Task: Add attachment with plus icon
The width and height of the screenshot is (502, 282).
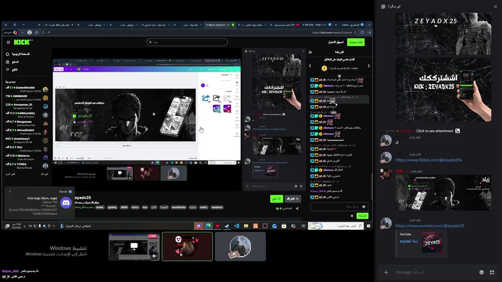Action: pyautogui.click(x=386, y=272)
